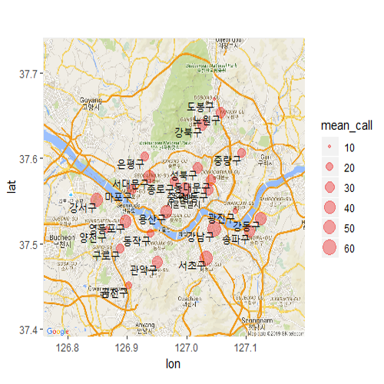Click the 성북구 district label
This screenshot has width=384, height=384.
click(x=184, y=175)
